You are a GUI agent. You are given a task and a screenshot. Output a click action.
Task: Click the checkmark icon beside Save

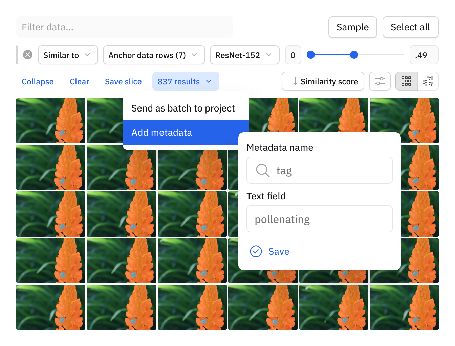click(256, 251)
